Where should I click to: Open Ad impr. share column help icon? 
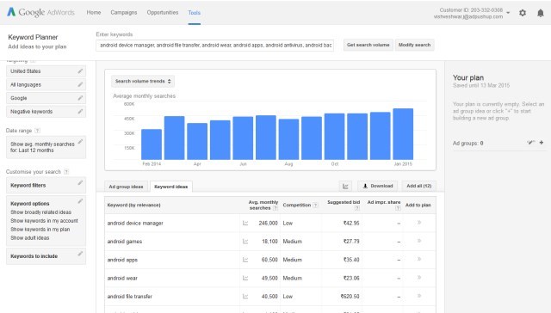(x=398, y=208)
